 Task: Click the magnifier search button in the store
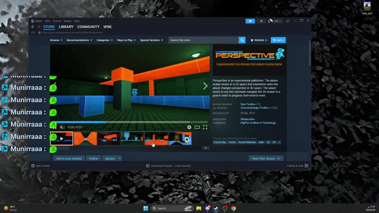(x=242, y=40)
